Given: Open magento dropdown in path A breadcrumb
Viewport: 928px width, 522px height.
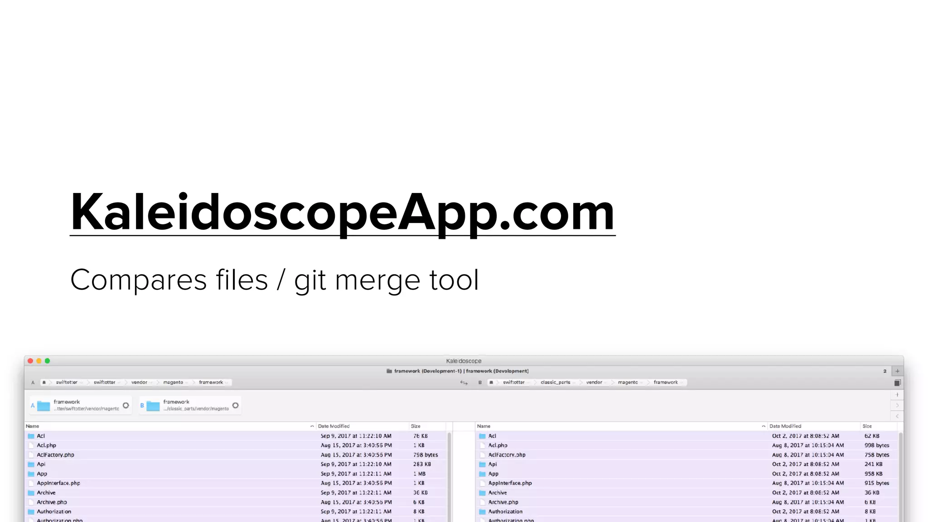Looking at the screenshot, I should (x=176, y=382).
